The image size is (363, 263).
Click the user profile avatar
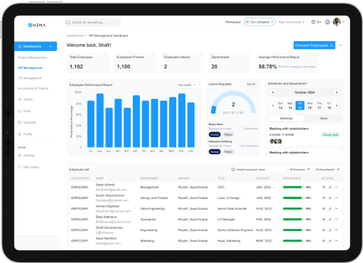coord(337,22)
